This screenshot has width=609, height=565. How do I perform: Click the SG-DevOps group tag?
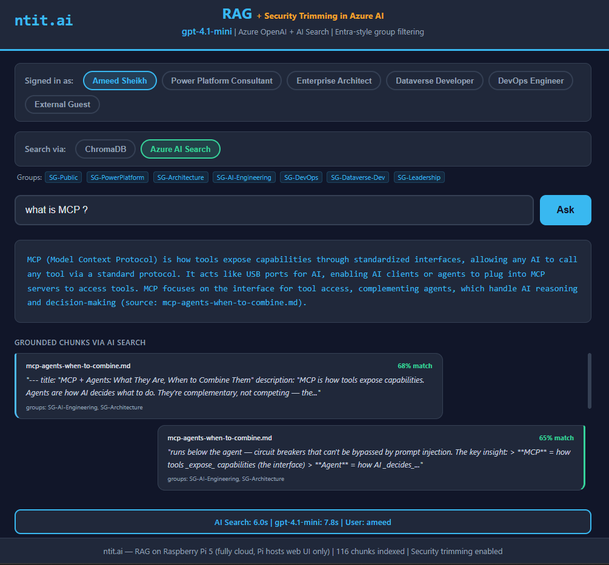[301, 177]
